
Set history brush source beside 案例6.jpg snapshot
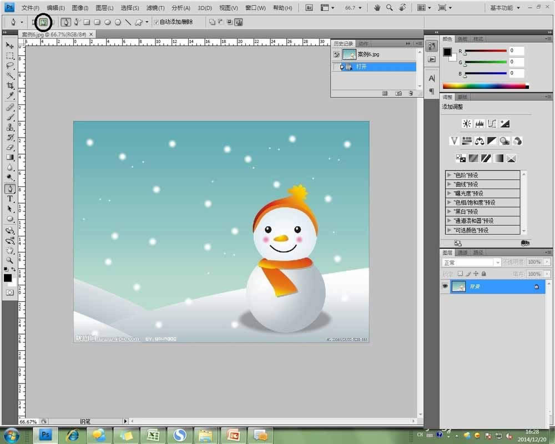336,54
